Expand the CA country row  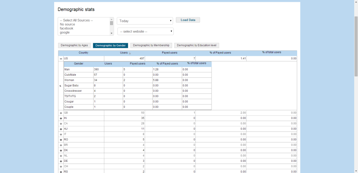pos(61,124)
